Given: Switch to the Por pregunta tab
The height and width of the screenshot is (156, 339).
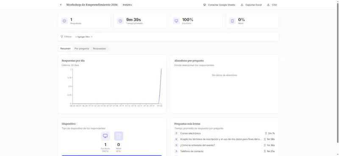Looking at the screenshot, I should [82, 49].
